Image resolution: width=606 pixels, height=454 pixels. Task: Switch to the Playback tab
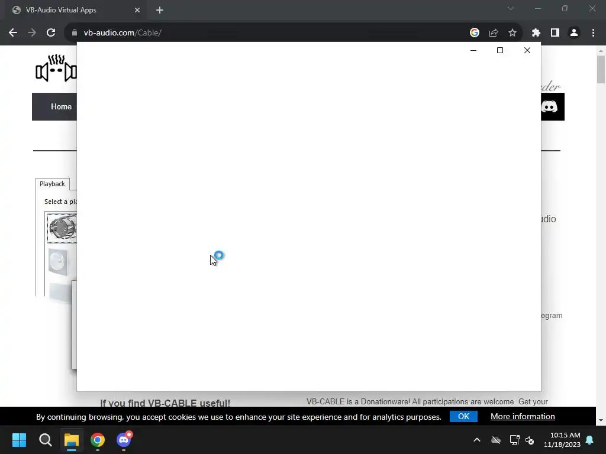coord(53,184)
